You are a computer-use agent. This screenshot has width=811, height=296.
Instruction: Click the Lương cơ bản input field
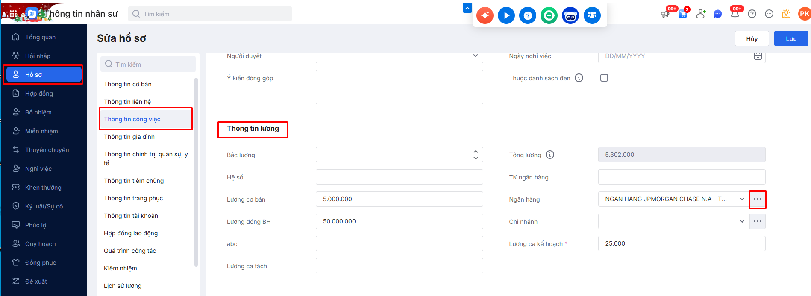[400, 199]
